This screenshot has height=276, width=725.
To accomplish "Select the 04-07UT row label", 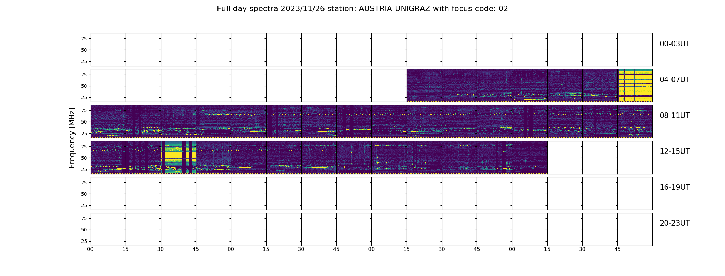I will pyautogui.click(x=675, y=80).
